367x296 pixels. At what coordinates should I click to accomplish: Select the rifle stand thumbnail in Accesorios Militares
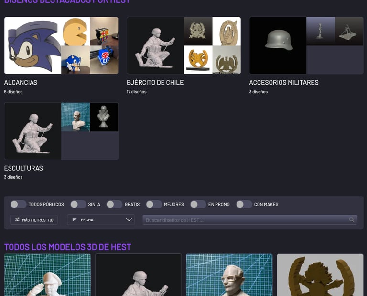click(321, 31)
